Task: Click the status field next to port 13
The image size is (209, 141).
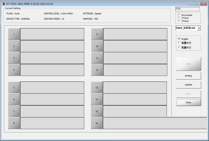Action: coord(136,87)
